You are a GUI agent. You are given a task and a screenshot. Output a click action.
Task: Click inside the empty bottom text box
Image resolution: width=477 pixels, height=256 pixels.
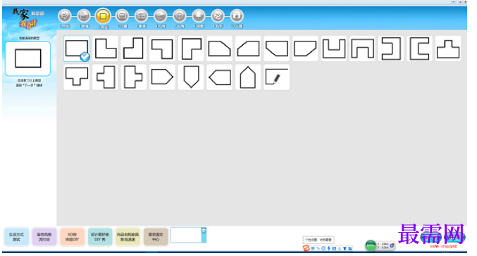tap(186, 235)
